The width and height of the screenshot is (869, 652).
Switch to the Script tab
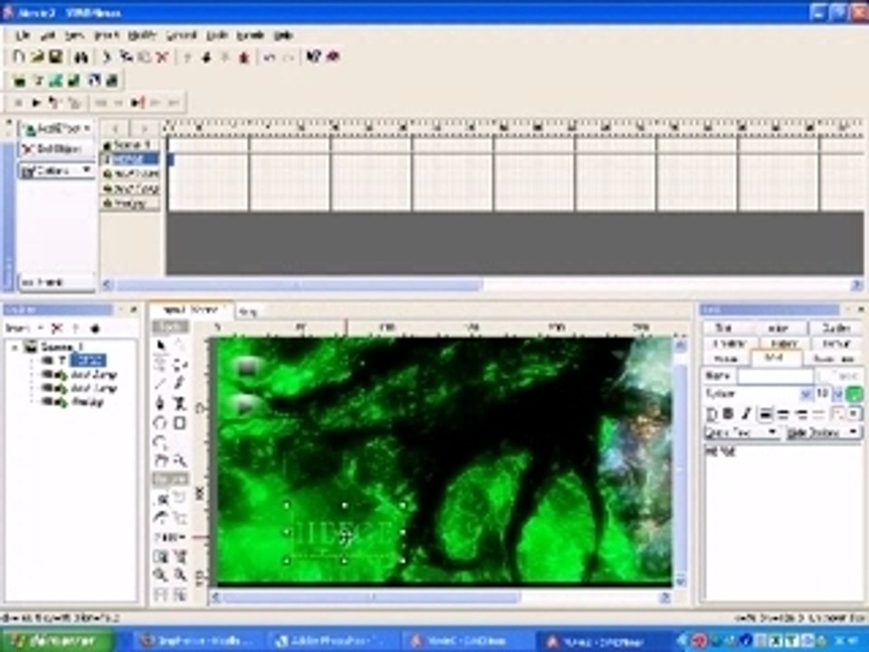(x=247, y=312)
